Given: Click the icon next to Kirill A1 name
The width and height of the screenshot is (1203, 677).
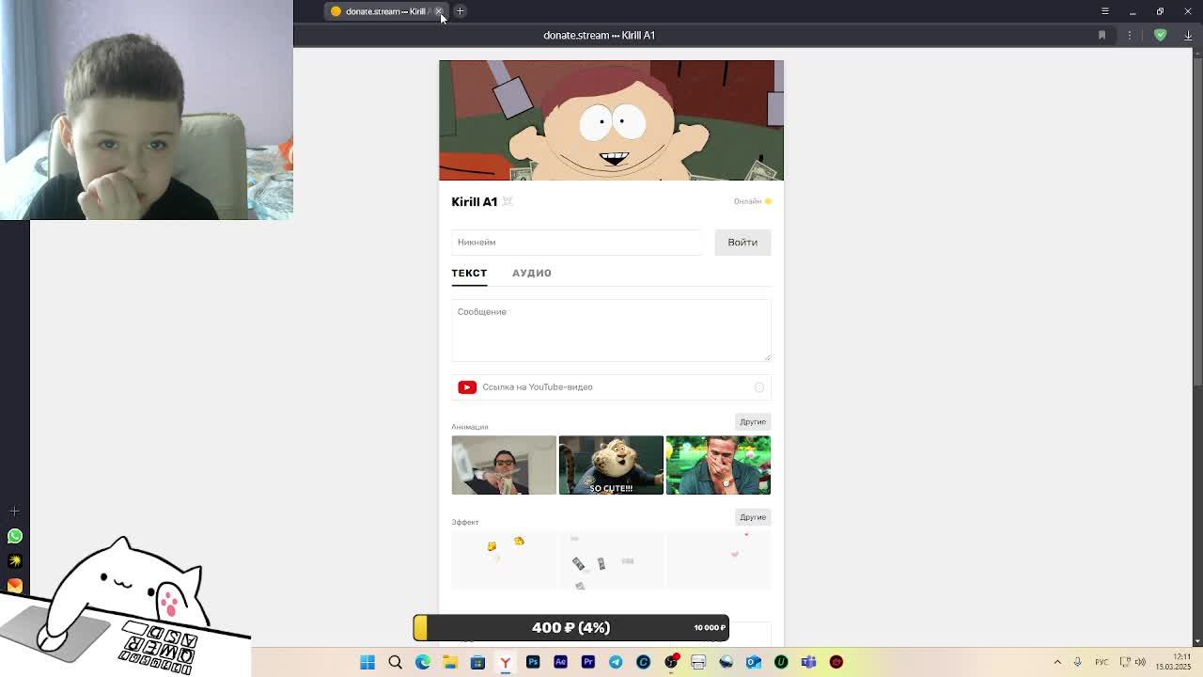Looking at the screenshot, I should pos(508,201).
